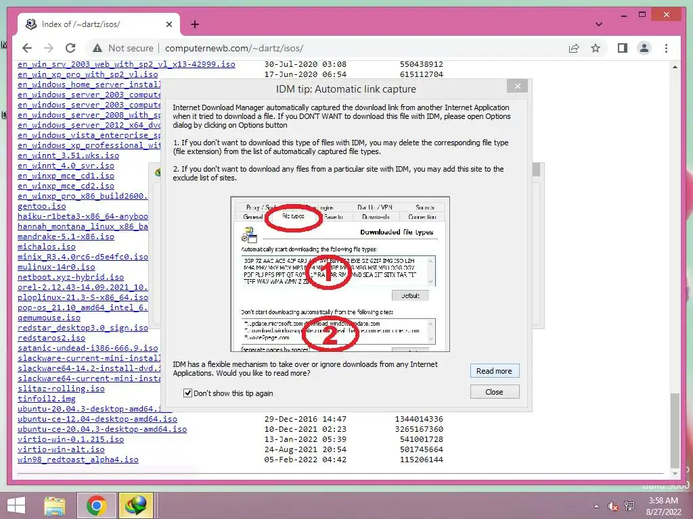The width and height of the screenshot is (693, 519).
Task: Open slitaz-rolling.iso link
Action: pyautogui.click(x=61, y=389)
